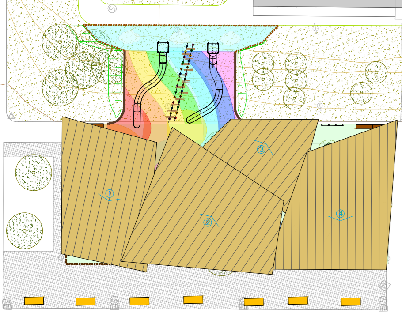Click the left slide's square top platform

point(163,47)
